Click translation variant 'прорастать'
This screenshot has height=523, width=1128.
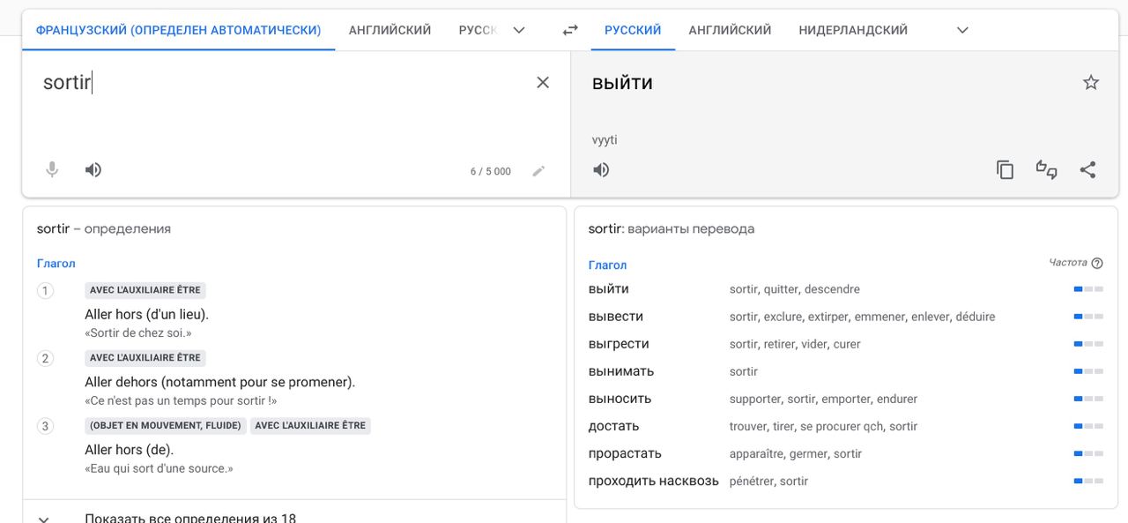[x=625, y=453]
